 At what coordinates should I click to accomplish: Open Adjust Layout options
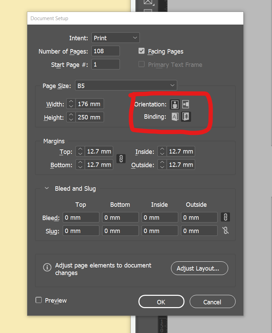click(199, 268)
